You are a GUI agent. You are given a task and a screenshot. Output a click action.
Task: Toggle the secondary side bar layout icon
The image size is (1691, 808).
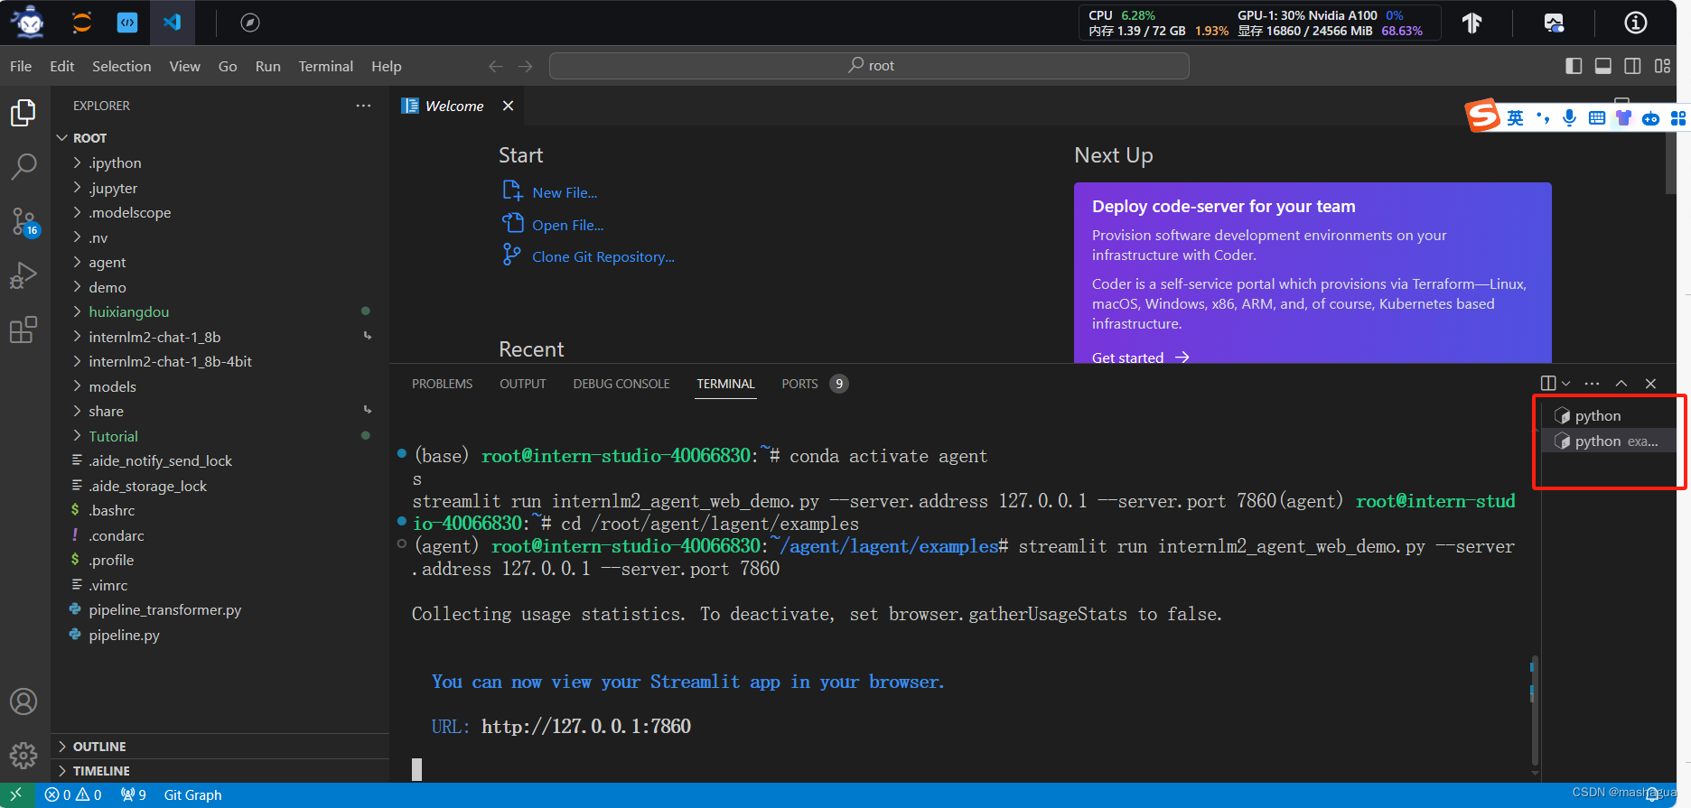coord(1632,66)
